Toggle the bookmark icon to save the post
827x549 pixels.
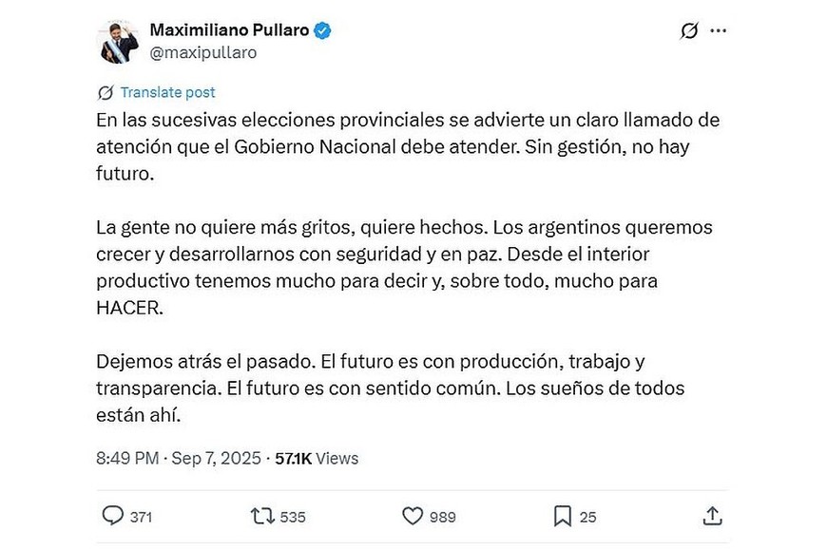(x=563, y=516)
